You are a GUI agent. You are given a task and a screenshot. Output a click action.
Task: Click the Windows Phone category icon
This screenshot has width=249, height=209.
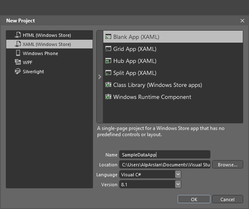pos(18,53)
